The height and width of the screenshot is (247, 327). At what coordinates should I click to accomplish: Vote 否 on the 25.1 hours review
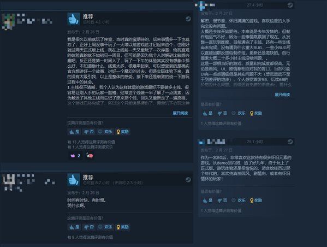point(222,200)
